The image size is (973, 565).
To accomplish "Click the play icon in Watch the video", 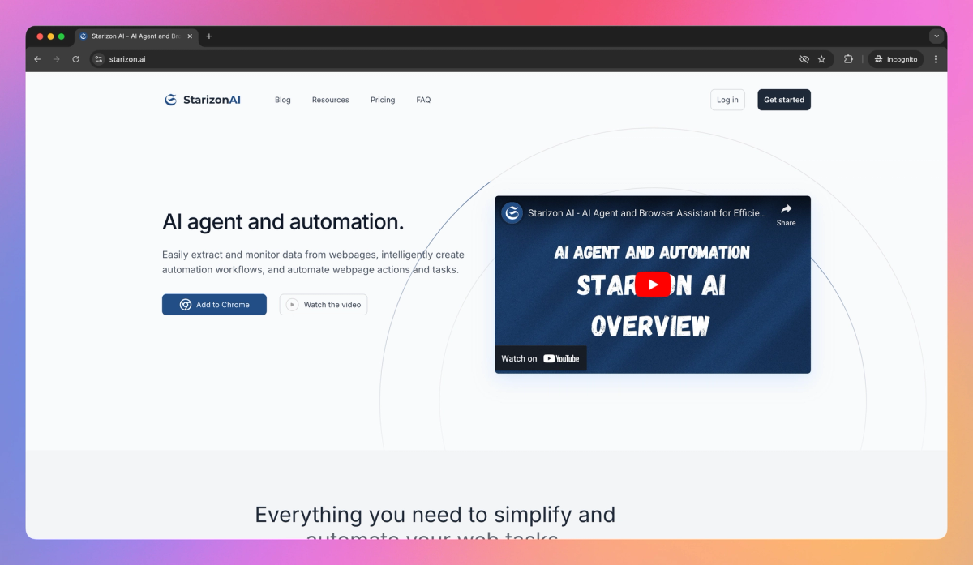I will click(292, 304).
